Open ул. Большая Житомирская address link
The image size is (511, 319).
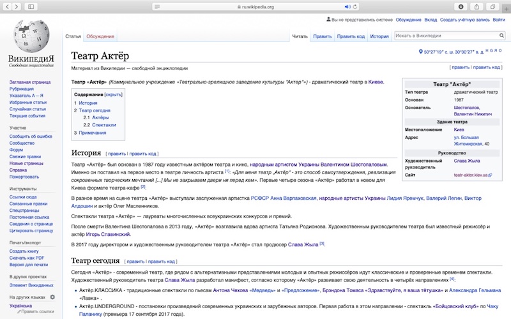[x=469, y=140]
